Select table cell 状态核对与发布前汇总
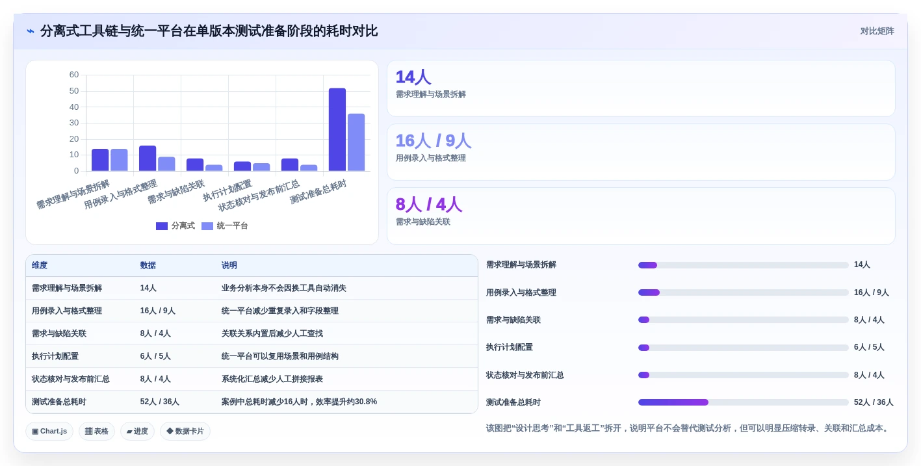This screenshot has height=466, width=921. pos(71,380)
